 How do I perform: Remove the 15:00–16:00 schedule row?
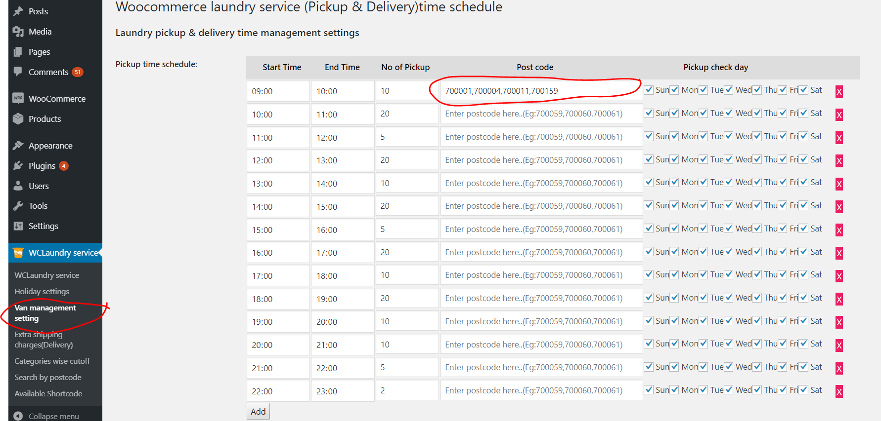click(x=839, y=230)
